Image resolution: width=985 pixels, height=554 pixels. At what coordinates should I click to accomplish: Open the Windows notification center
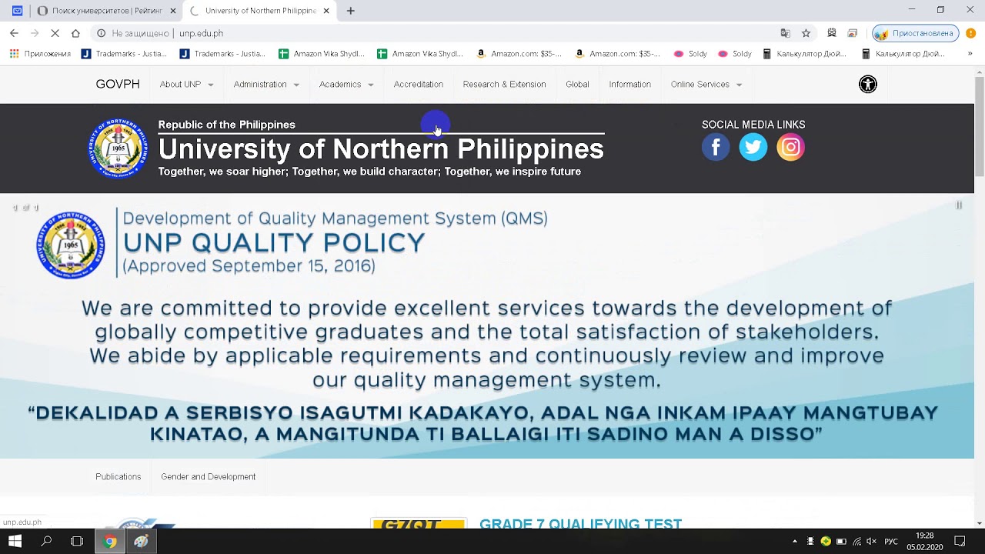pos(960,541)
